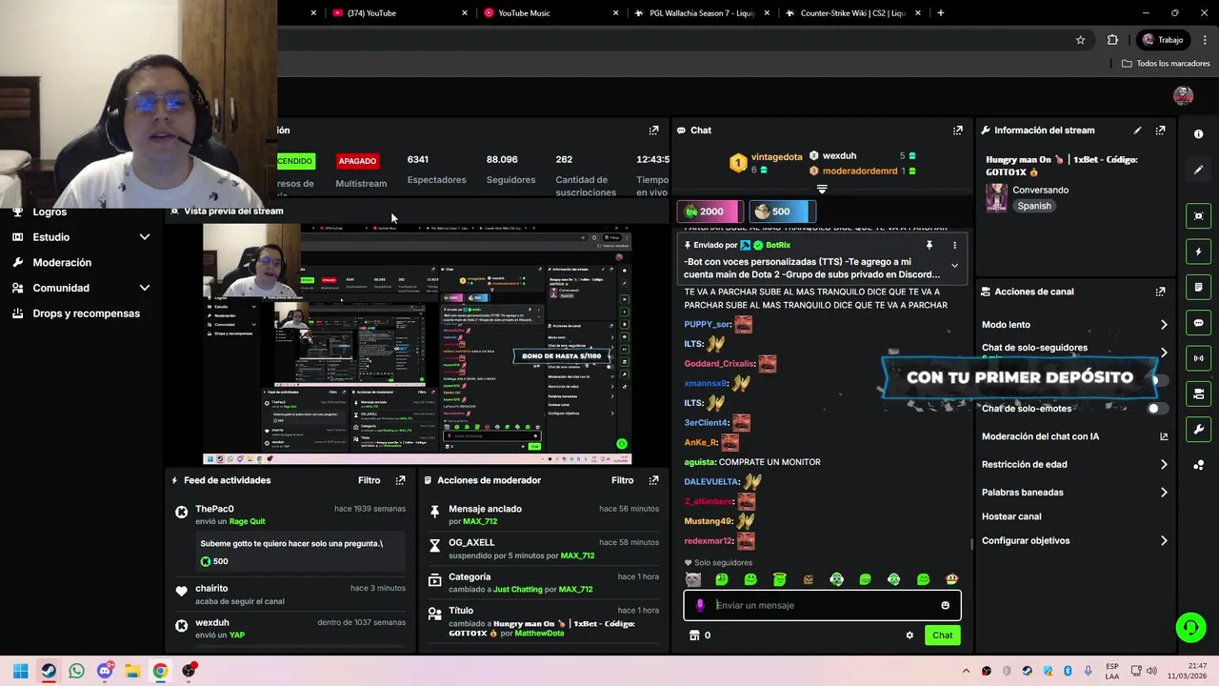Open chat settings gear icon

click(909, 636)
